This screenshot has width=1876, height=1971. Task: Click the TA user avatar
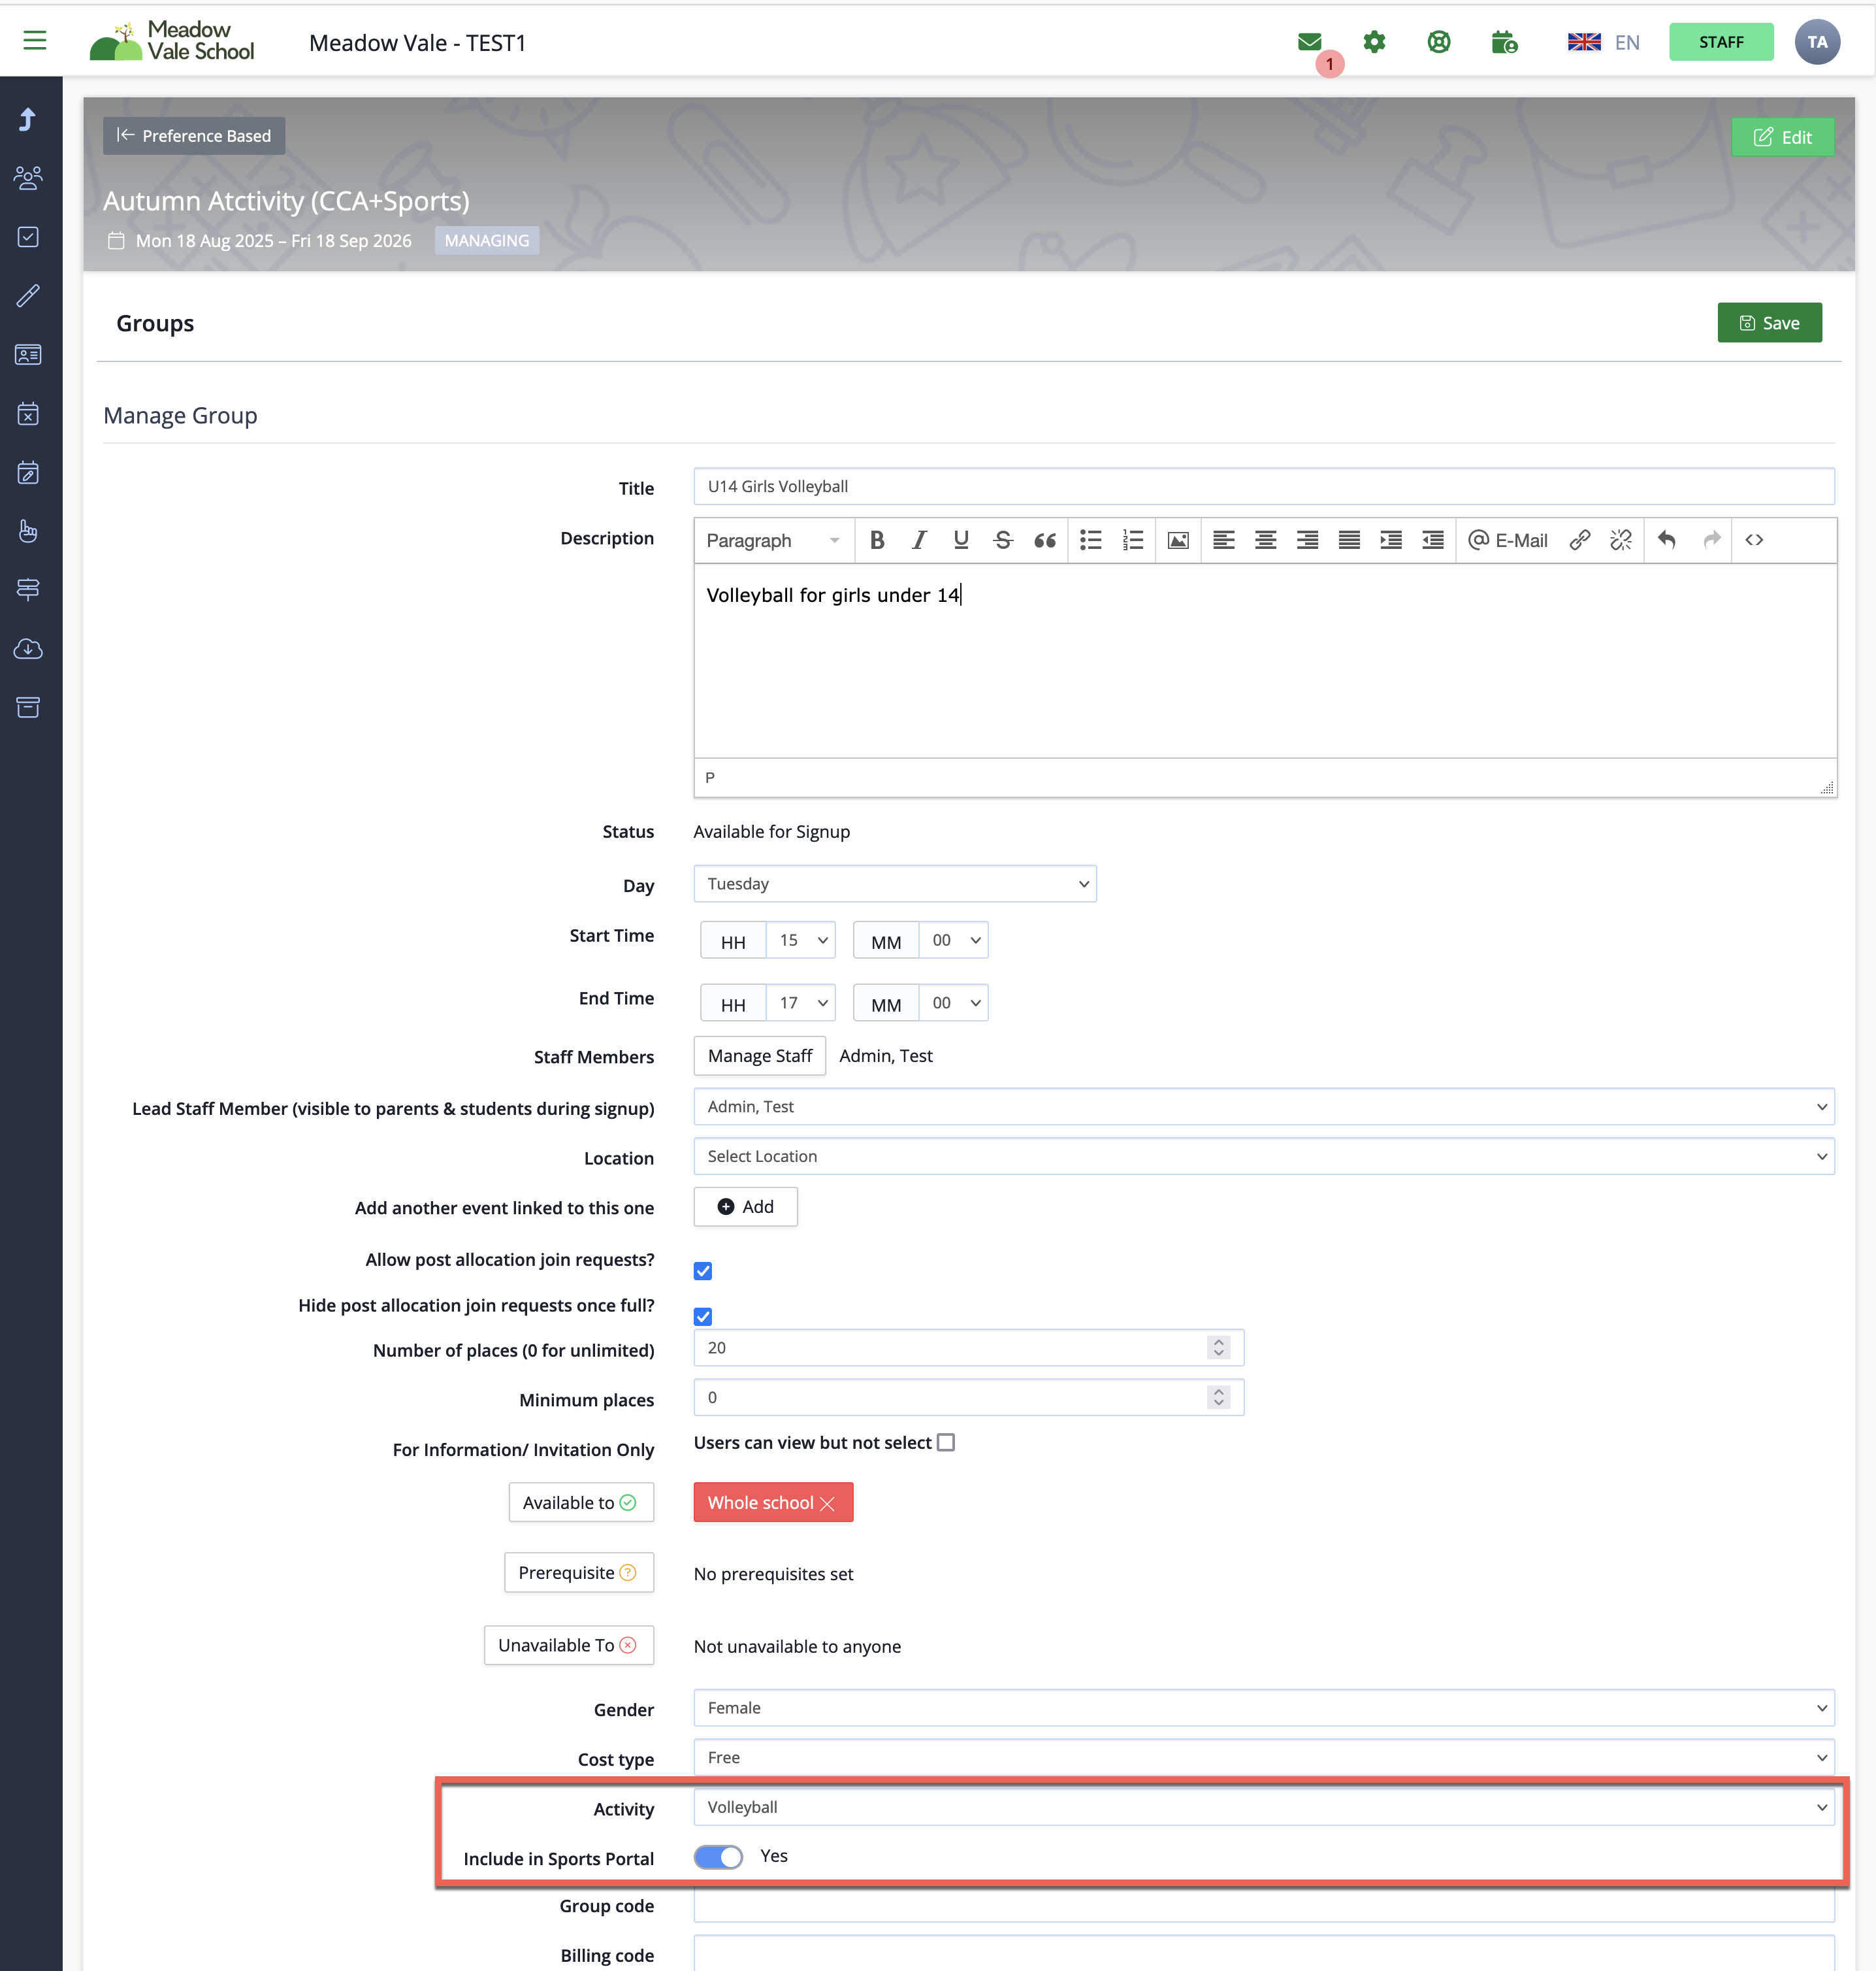[x=1817, y=42]
